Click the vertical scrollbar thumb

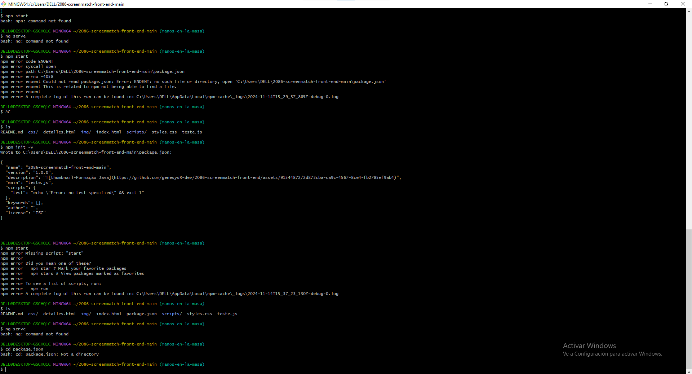(x=689, y=299)
